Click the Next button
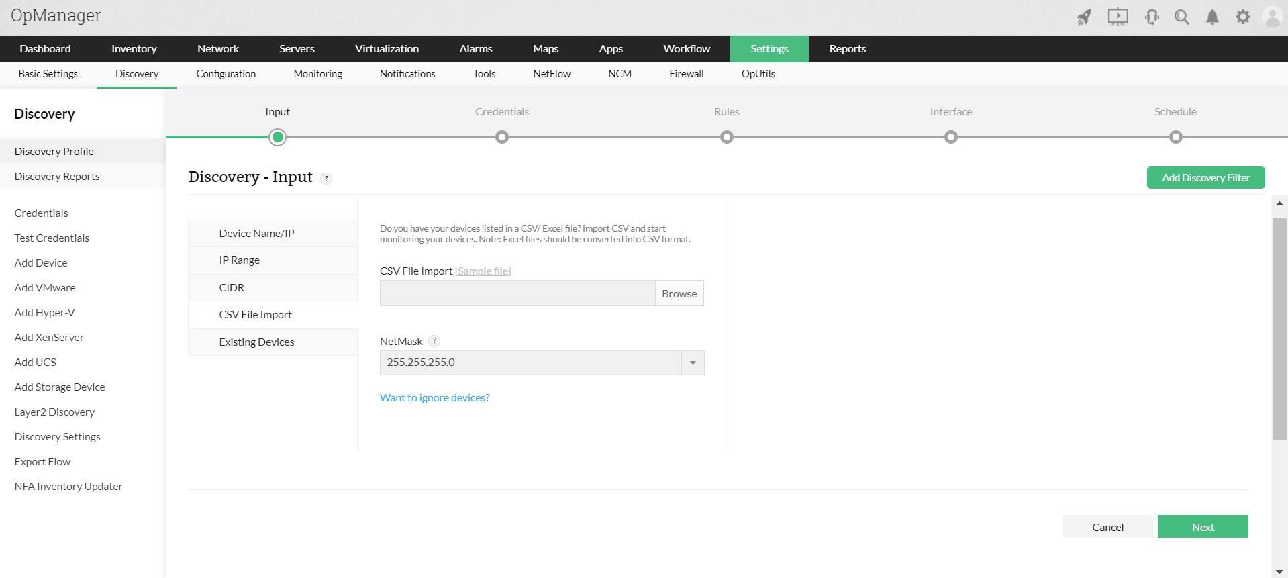This screenshot has width=1288, height=578. pyautogui.click(x=1203, y=527)
